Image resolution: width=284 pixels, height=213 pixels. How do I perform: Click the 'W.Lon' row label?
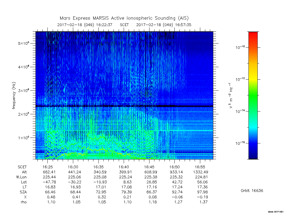(21, 177)
